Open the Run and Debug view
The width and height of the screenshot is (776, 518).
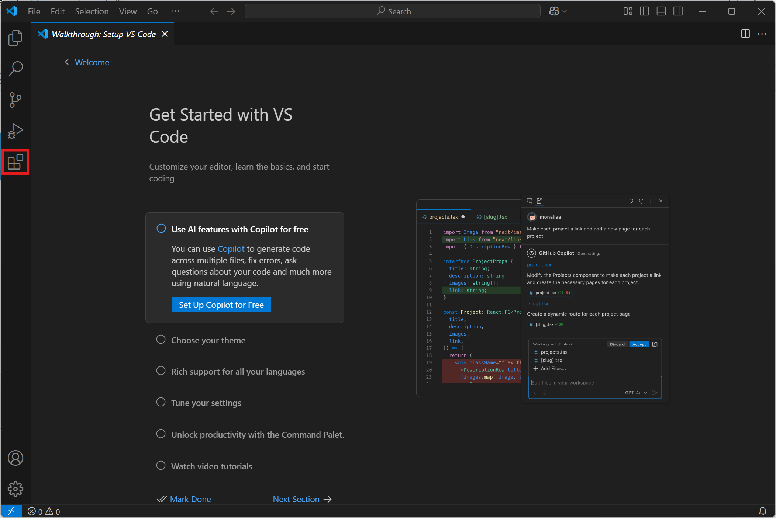coord(15,131)
